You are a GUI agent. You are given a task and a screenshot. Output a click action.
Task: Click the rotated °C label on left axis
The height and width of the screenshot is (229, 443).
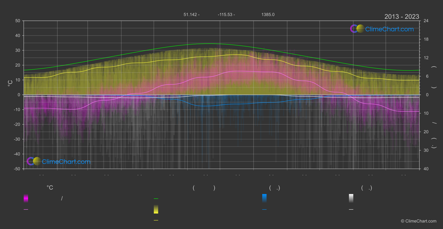(x=10, y=83)
